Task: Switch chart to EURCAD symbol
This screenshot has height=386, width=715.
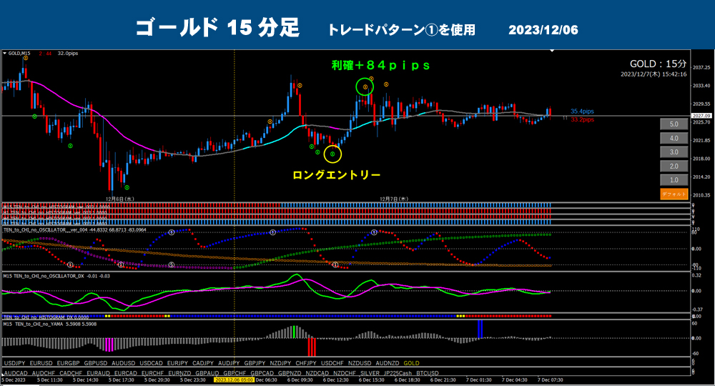Action: 125,373
